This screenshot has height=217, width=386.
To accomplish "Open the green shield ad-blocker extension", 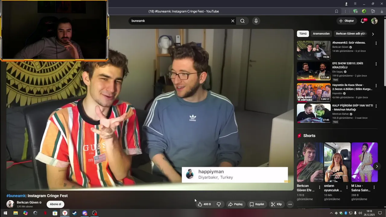I will pos(355,11).
